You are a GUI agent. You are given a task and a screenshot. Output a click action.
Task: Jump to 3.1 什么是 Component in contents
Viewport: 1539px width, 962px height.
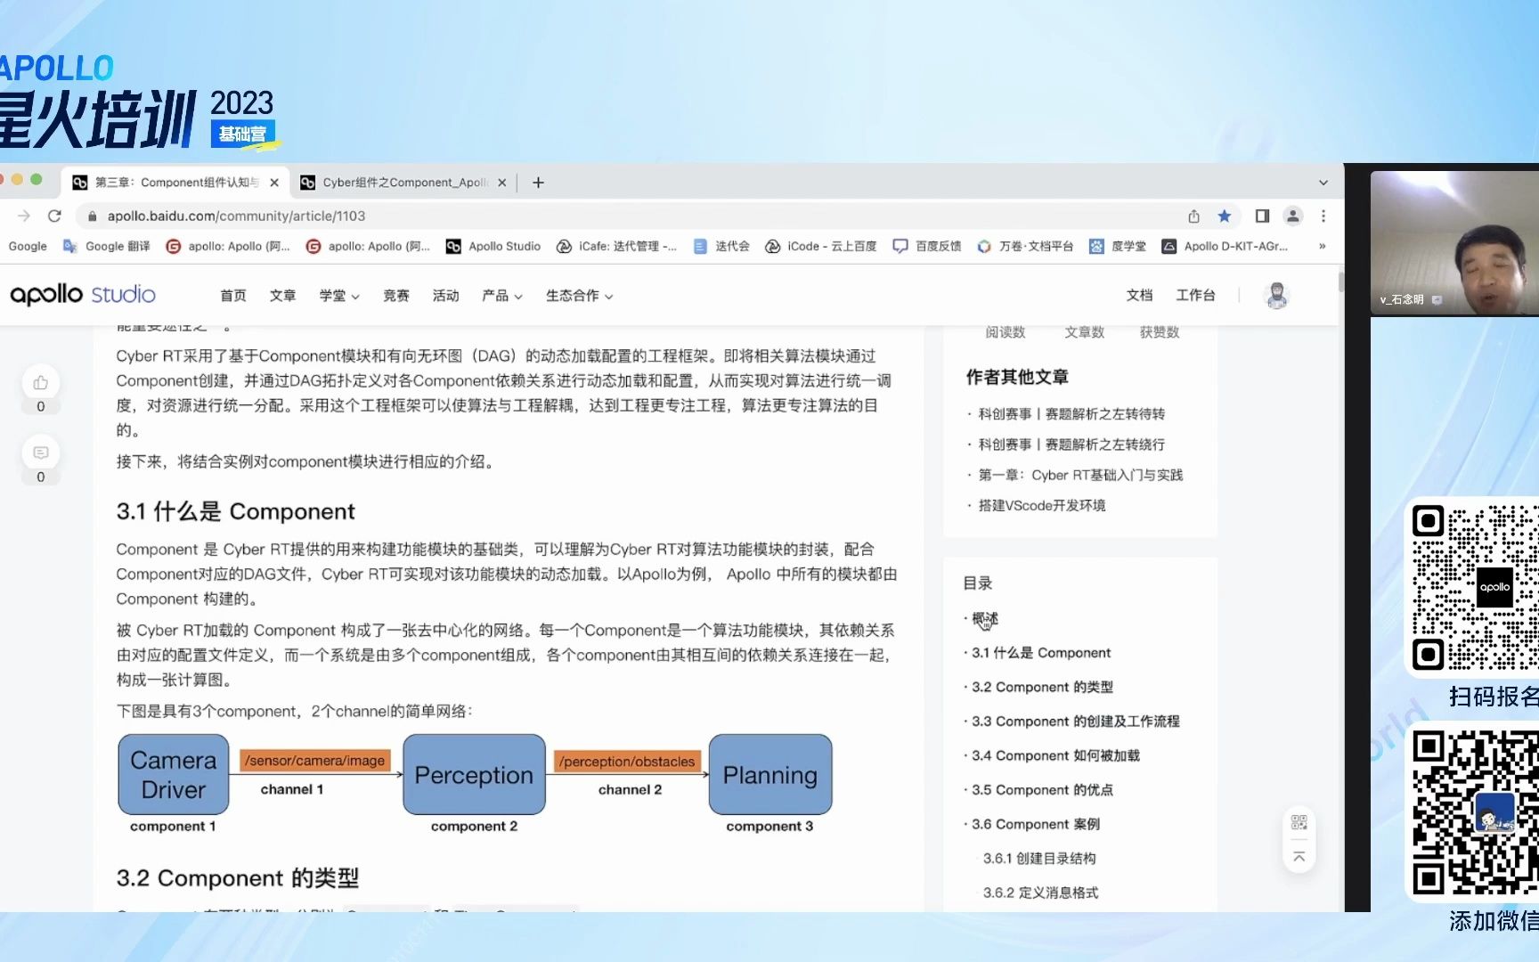[1041, 653]
